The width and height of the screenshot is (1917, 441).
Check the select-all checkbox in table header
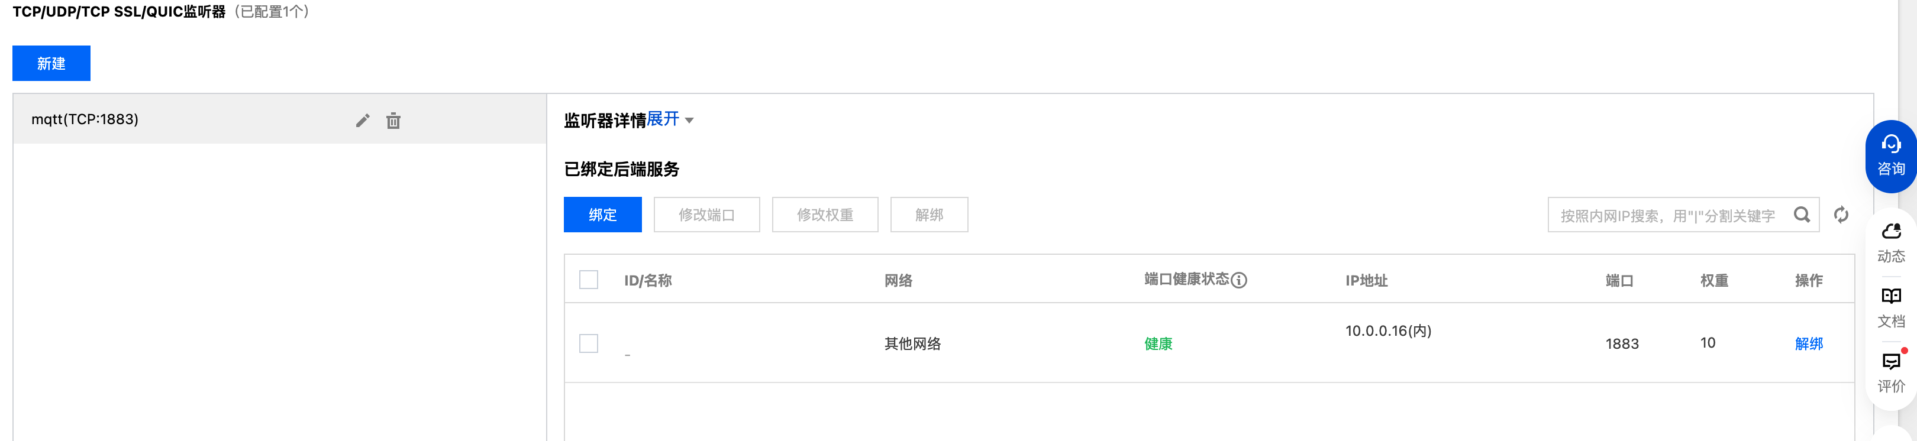click(589, 280)
